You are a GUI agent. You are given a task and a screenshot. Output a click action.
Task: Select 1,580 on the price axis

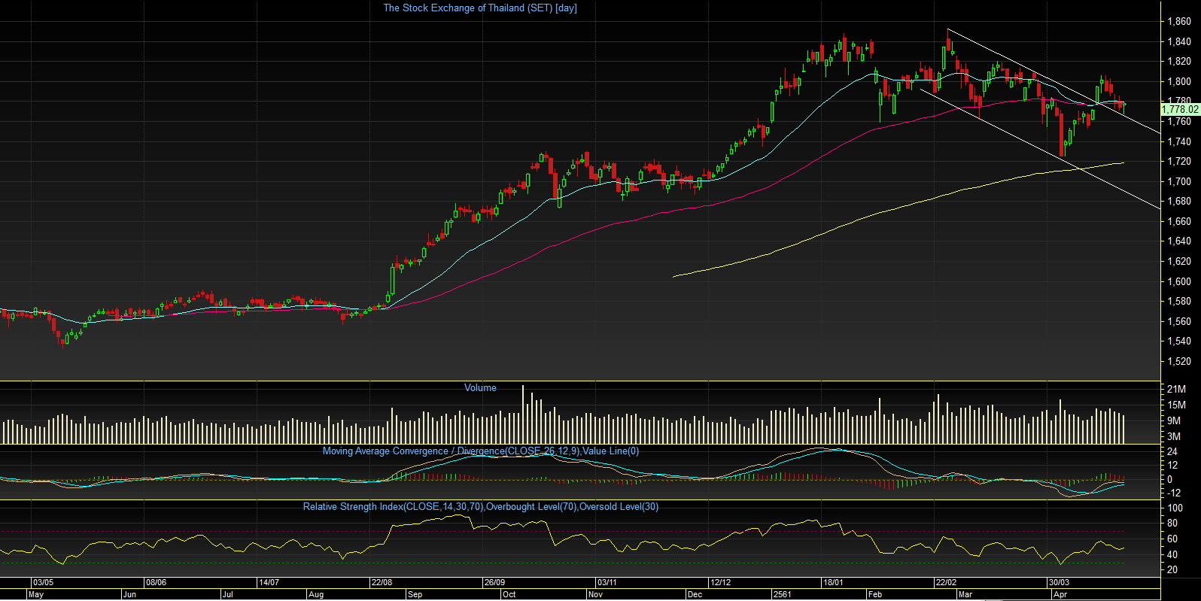(x=1179, y=301)
